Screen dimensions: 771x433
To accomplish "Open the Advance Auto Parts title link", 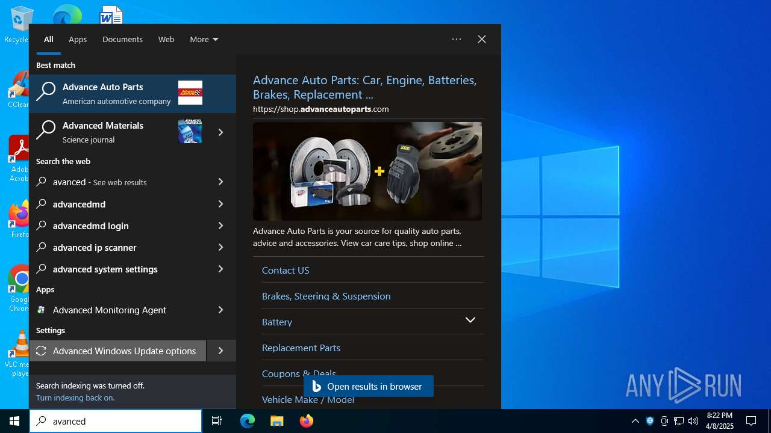I will pos(365,87).
